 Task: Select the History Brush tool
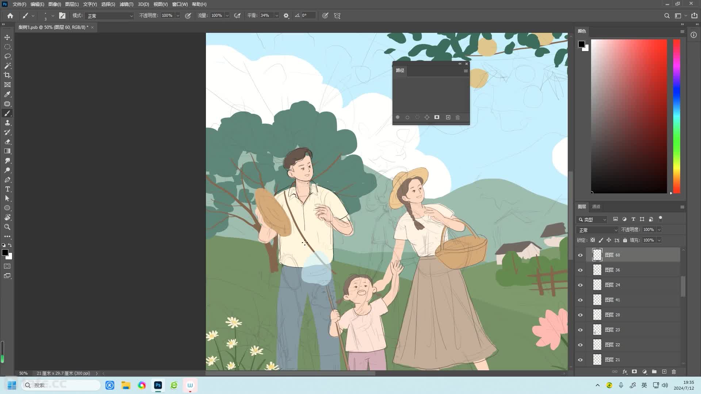7,132
